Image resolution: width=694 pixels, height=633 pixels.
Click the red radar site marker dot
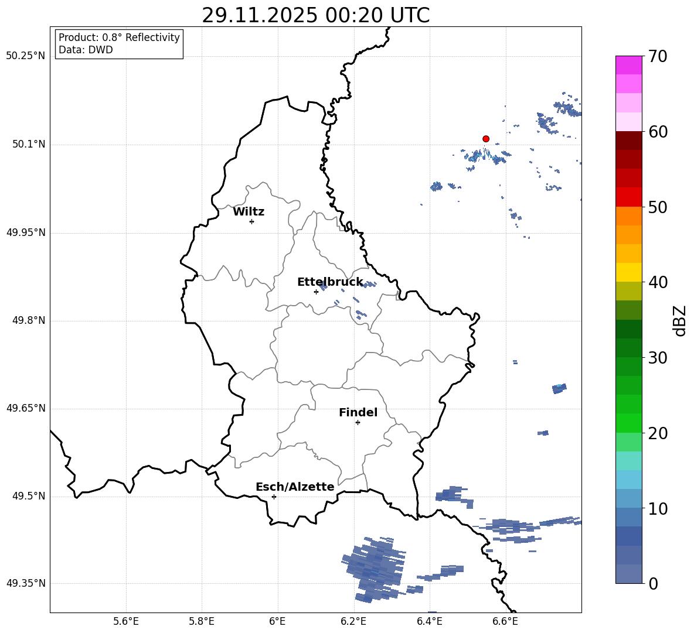(x=486, y=139)
